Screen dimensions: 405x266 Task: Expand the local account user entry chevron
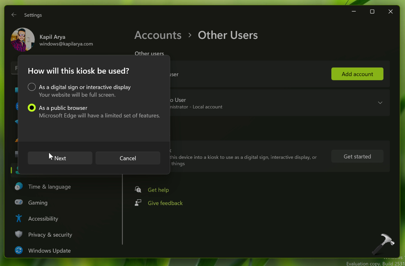[x=380, y=103]
